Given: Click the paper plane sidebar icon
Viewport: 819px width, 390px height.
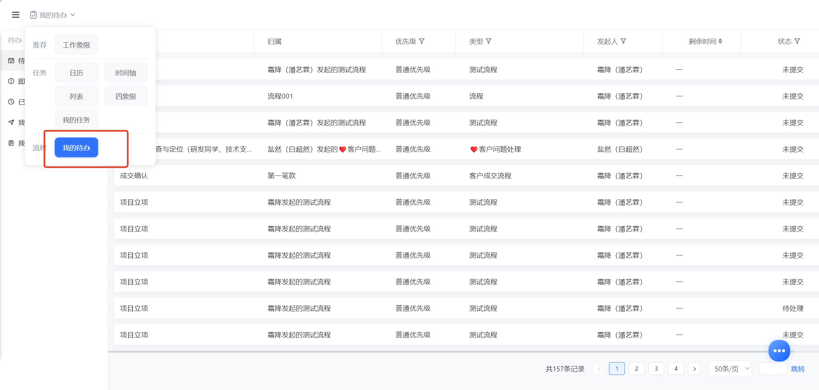Looking at the screenshot, I should [11, 122].
